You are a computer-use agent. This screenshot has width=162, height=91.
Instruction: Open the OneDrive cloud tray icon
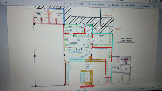(141, 89)
